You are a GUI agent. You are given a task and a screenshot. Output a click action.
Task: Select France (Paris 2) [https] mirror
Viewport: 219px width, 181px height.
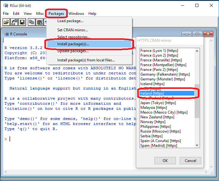167,70
